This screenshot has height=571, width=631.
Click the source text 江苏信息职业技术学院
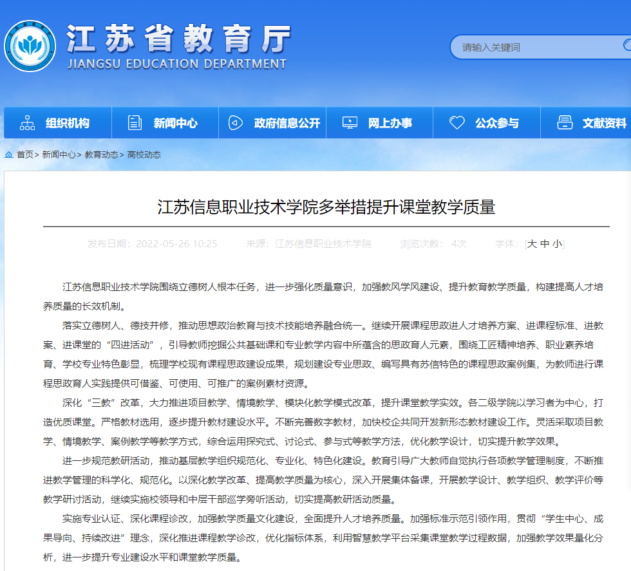coord(323,244)
